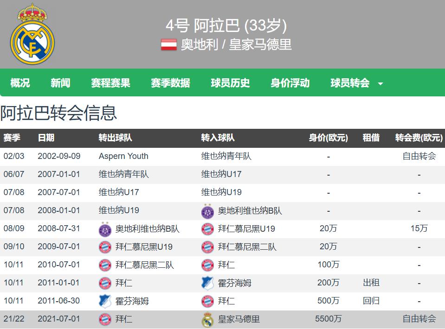
Task: Click 自由转会 in 2002-09-09 row
Action: pos(419,156)
